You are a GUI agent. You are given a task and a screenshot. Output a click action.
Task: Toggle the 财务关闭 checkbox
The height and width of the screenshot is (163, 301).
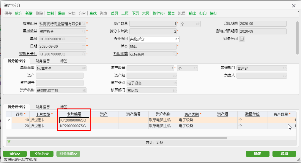pyautogui.click(x=242, y=39)
